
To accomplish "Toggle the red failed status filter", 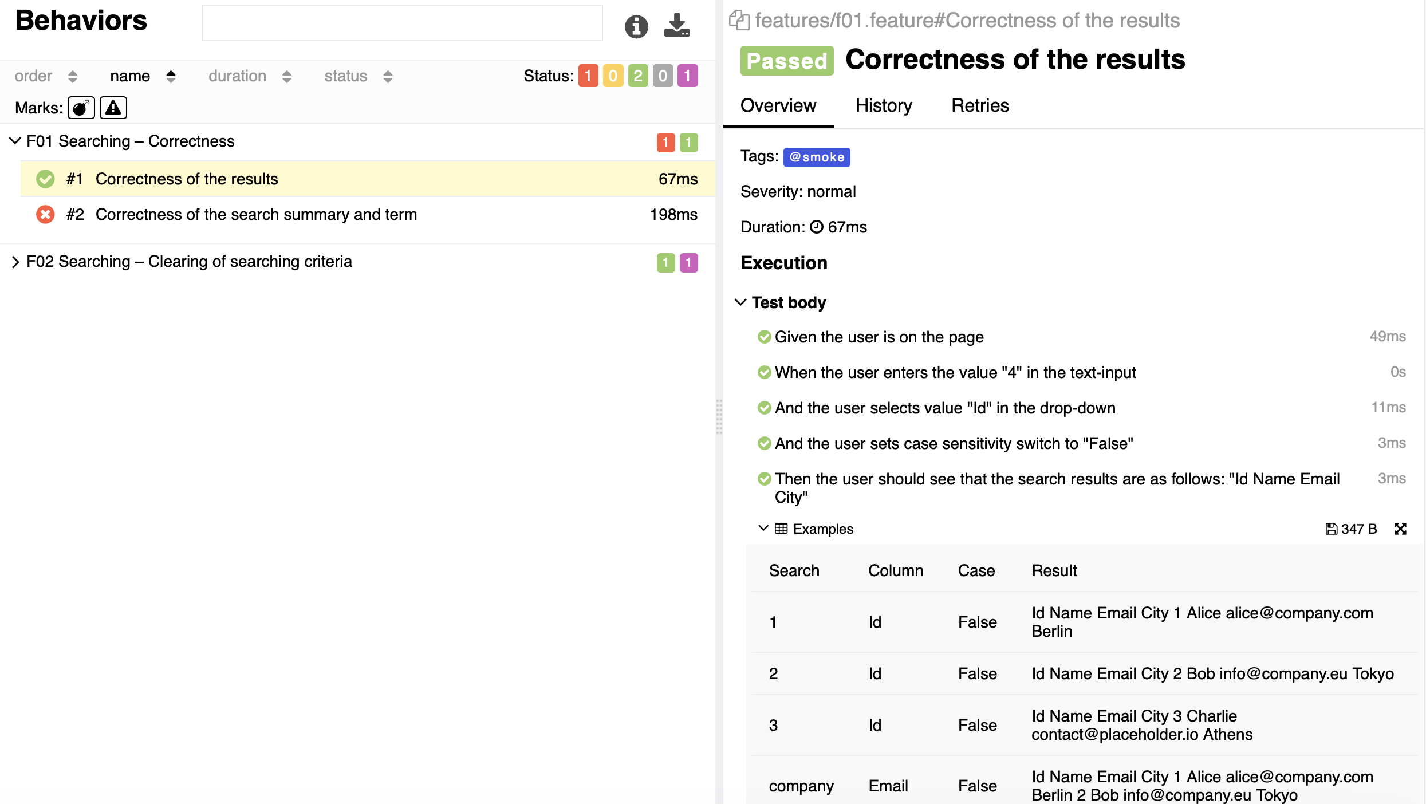I will (588, 76).
